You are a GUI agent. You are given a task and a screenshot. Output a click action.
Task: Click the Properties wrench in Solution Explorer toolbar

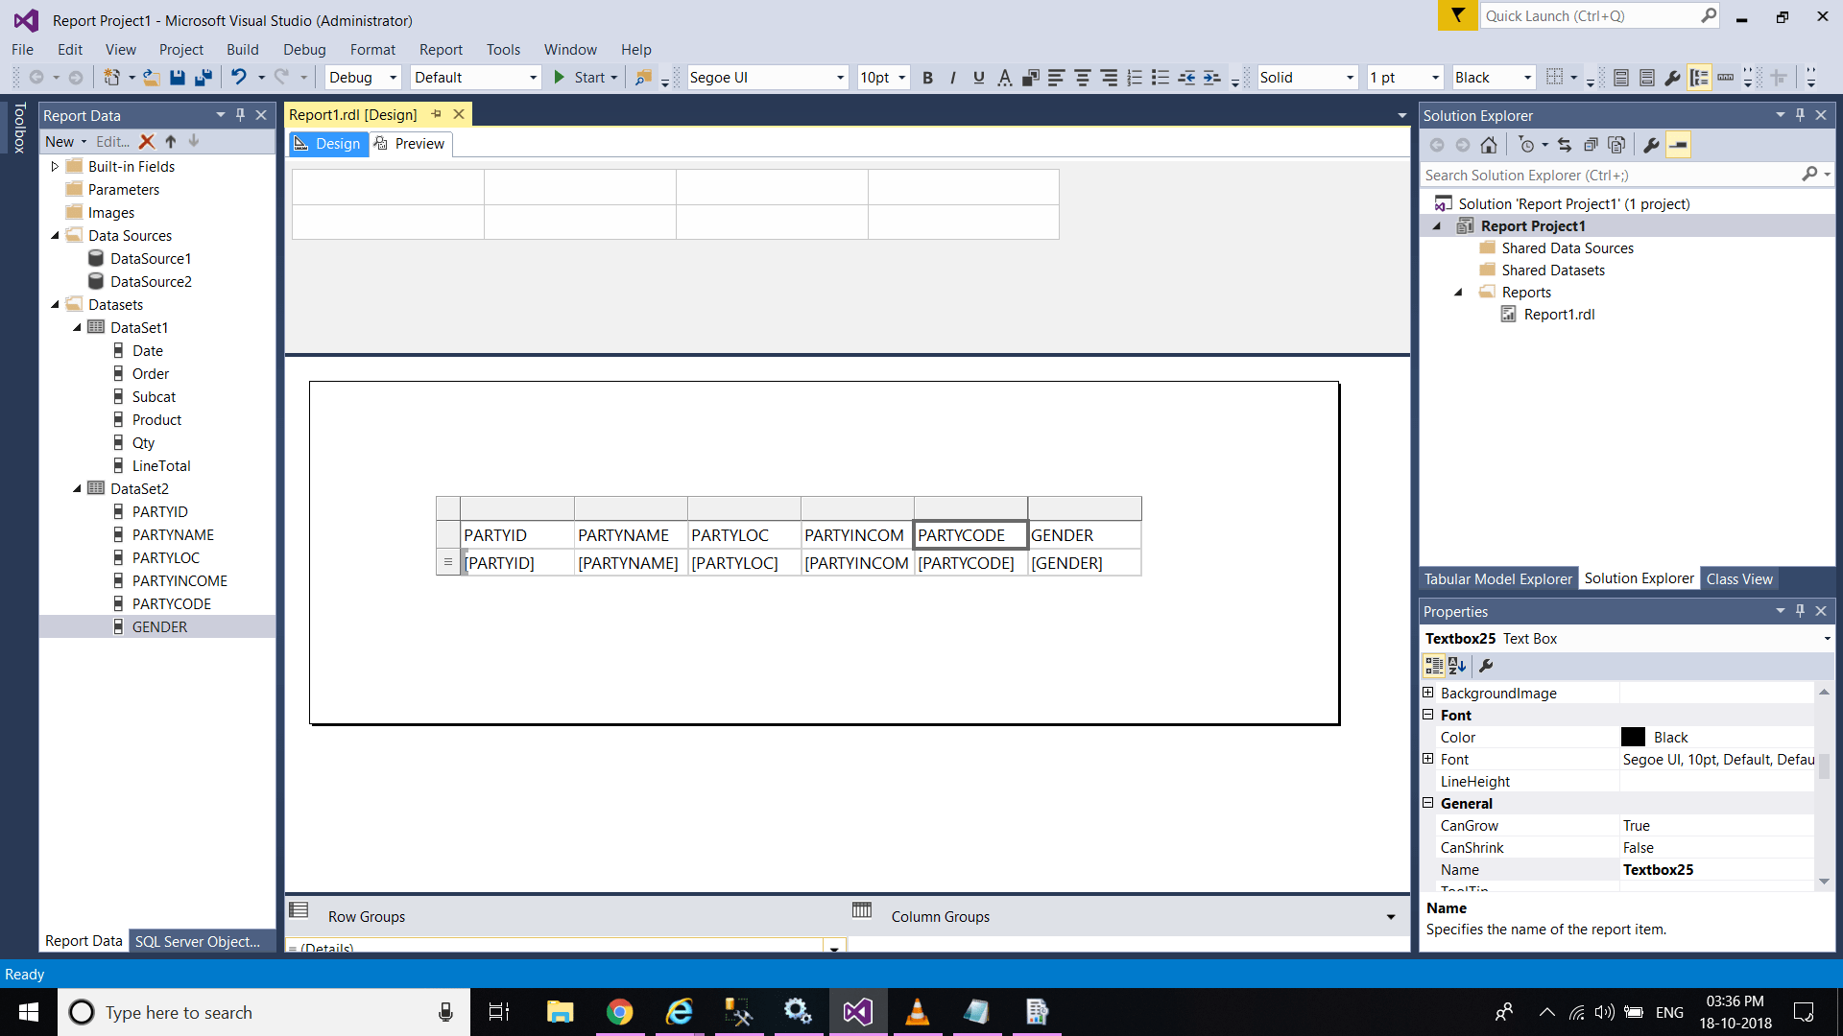[x=1651, y=145]
